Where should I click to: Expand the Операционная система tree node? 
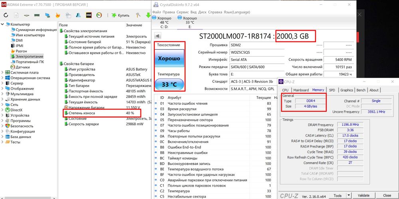pyautogui.click(x=2, y=78)
